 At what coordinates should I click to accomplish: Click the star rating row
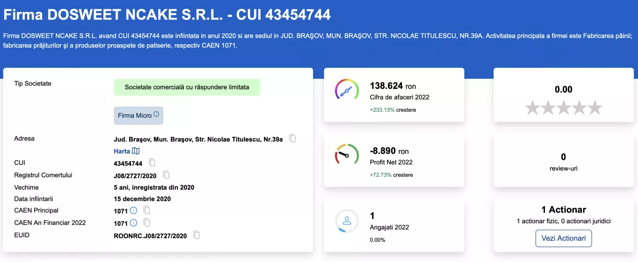point(563,108)
